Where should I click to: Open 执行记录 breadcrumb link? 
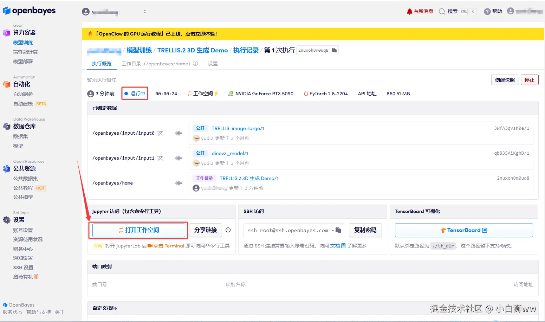pos(246,50)
